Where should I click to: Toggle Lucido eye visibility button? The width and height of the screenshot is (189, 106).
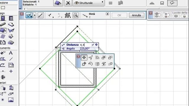coord(176,16)
